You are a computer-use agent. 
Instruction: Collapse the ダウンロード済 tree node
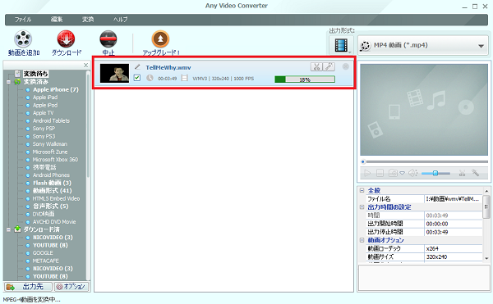(8, 229)
